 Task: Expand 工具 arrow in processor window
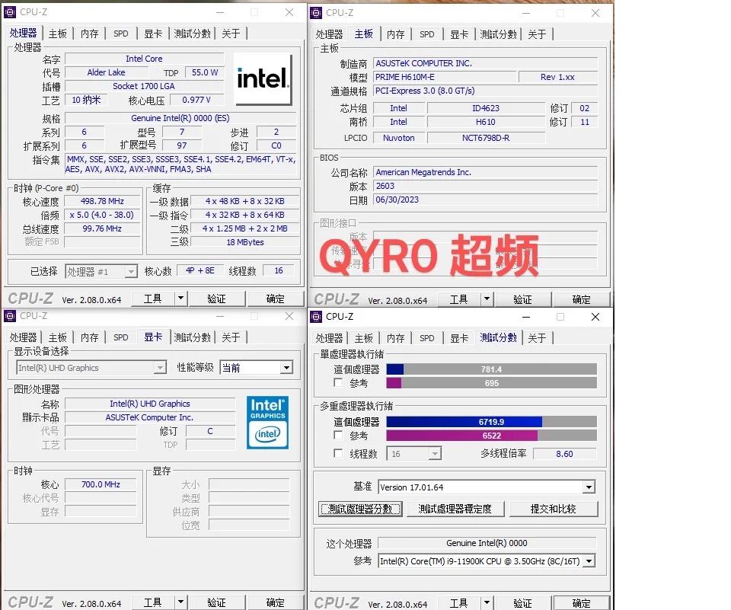181,298
